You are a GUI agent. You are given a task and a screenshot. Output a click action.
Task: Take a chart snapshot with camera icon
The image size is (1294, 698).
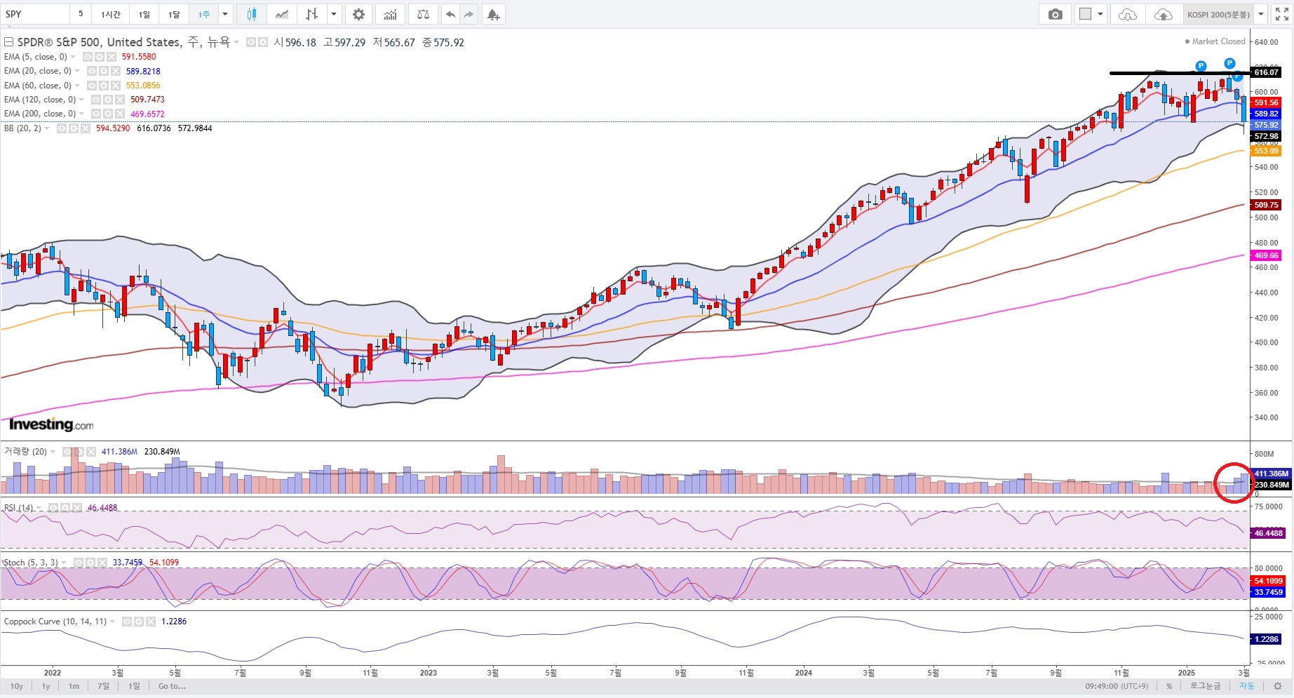point(1055,14)
